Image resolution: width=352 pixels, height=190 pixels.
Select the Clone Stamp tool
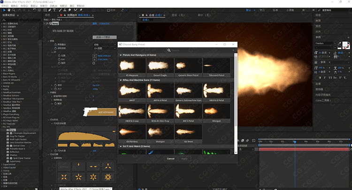click(x=65, y=10)
